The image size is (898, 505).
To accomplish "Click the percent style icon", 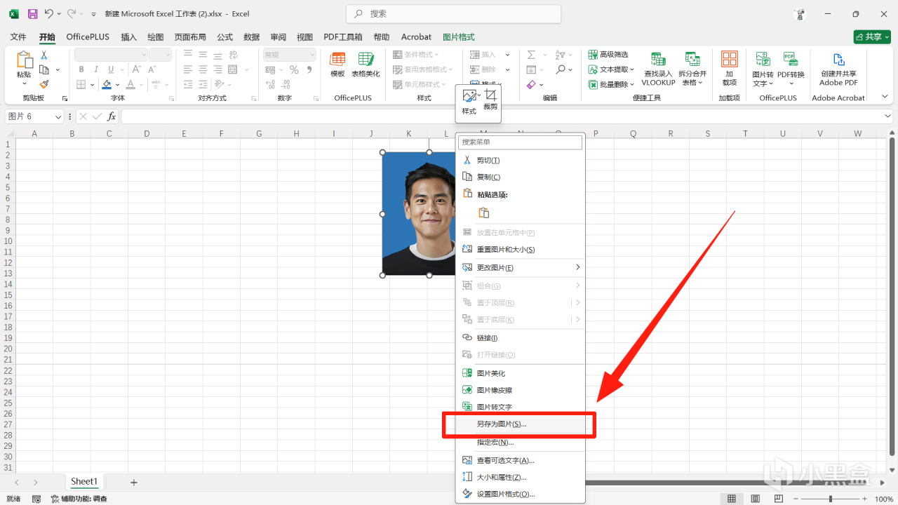I will tap(294, 69).
